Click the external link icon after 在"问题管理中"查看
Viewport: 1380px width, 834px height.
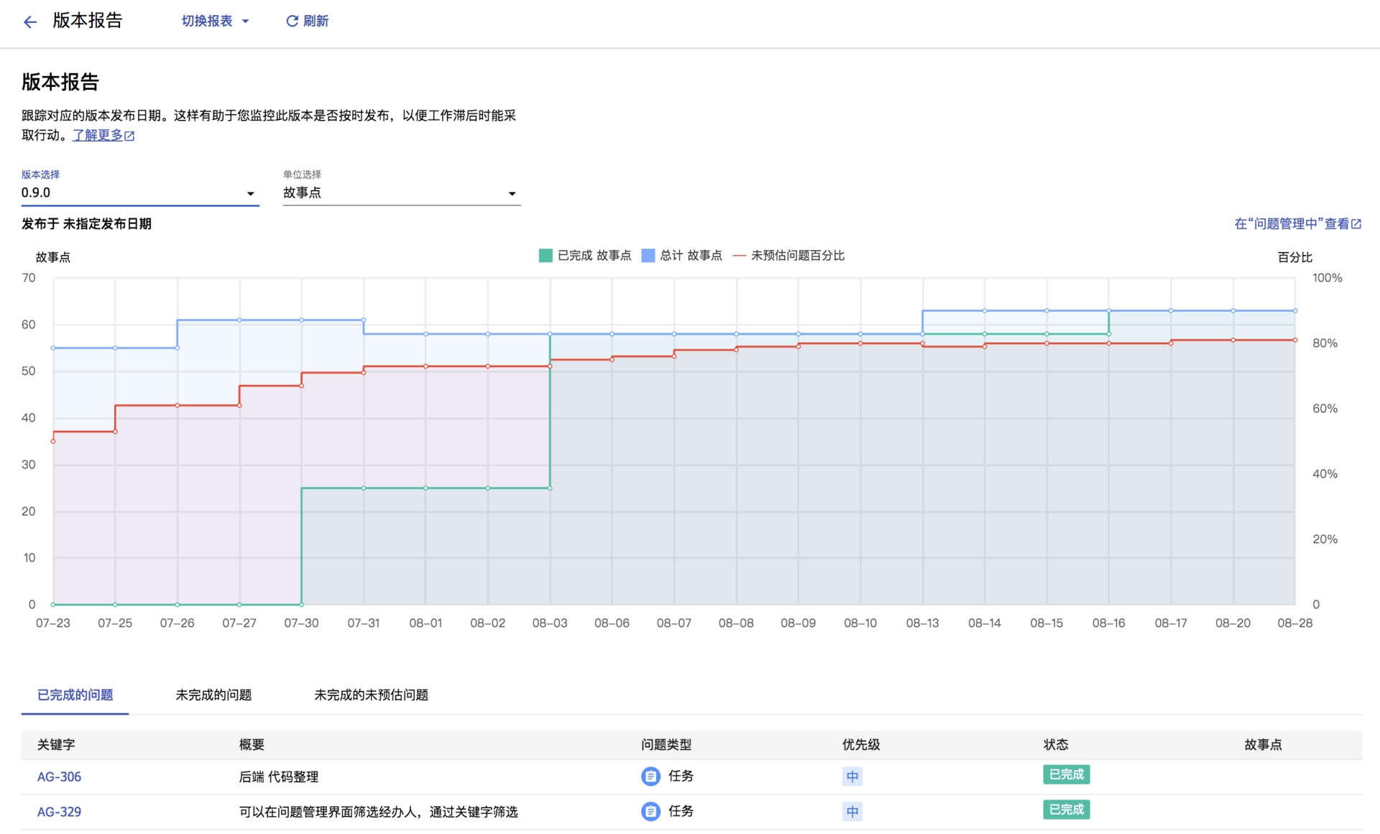(x=1356, y=224)
